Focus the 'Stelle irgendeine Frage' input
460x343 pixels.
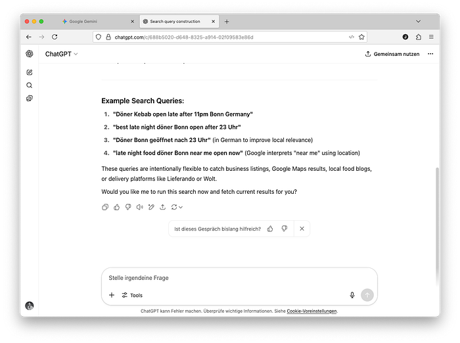tap(239, 278)
